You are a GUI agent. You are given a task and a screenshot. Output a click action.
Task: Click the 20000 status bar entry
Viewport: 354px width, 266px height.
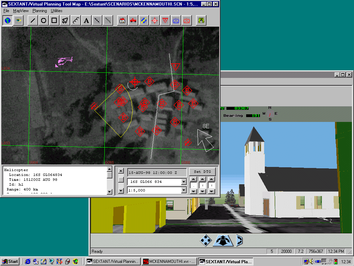coord(286,251)
